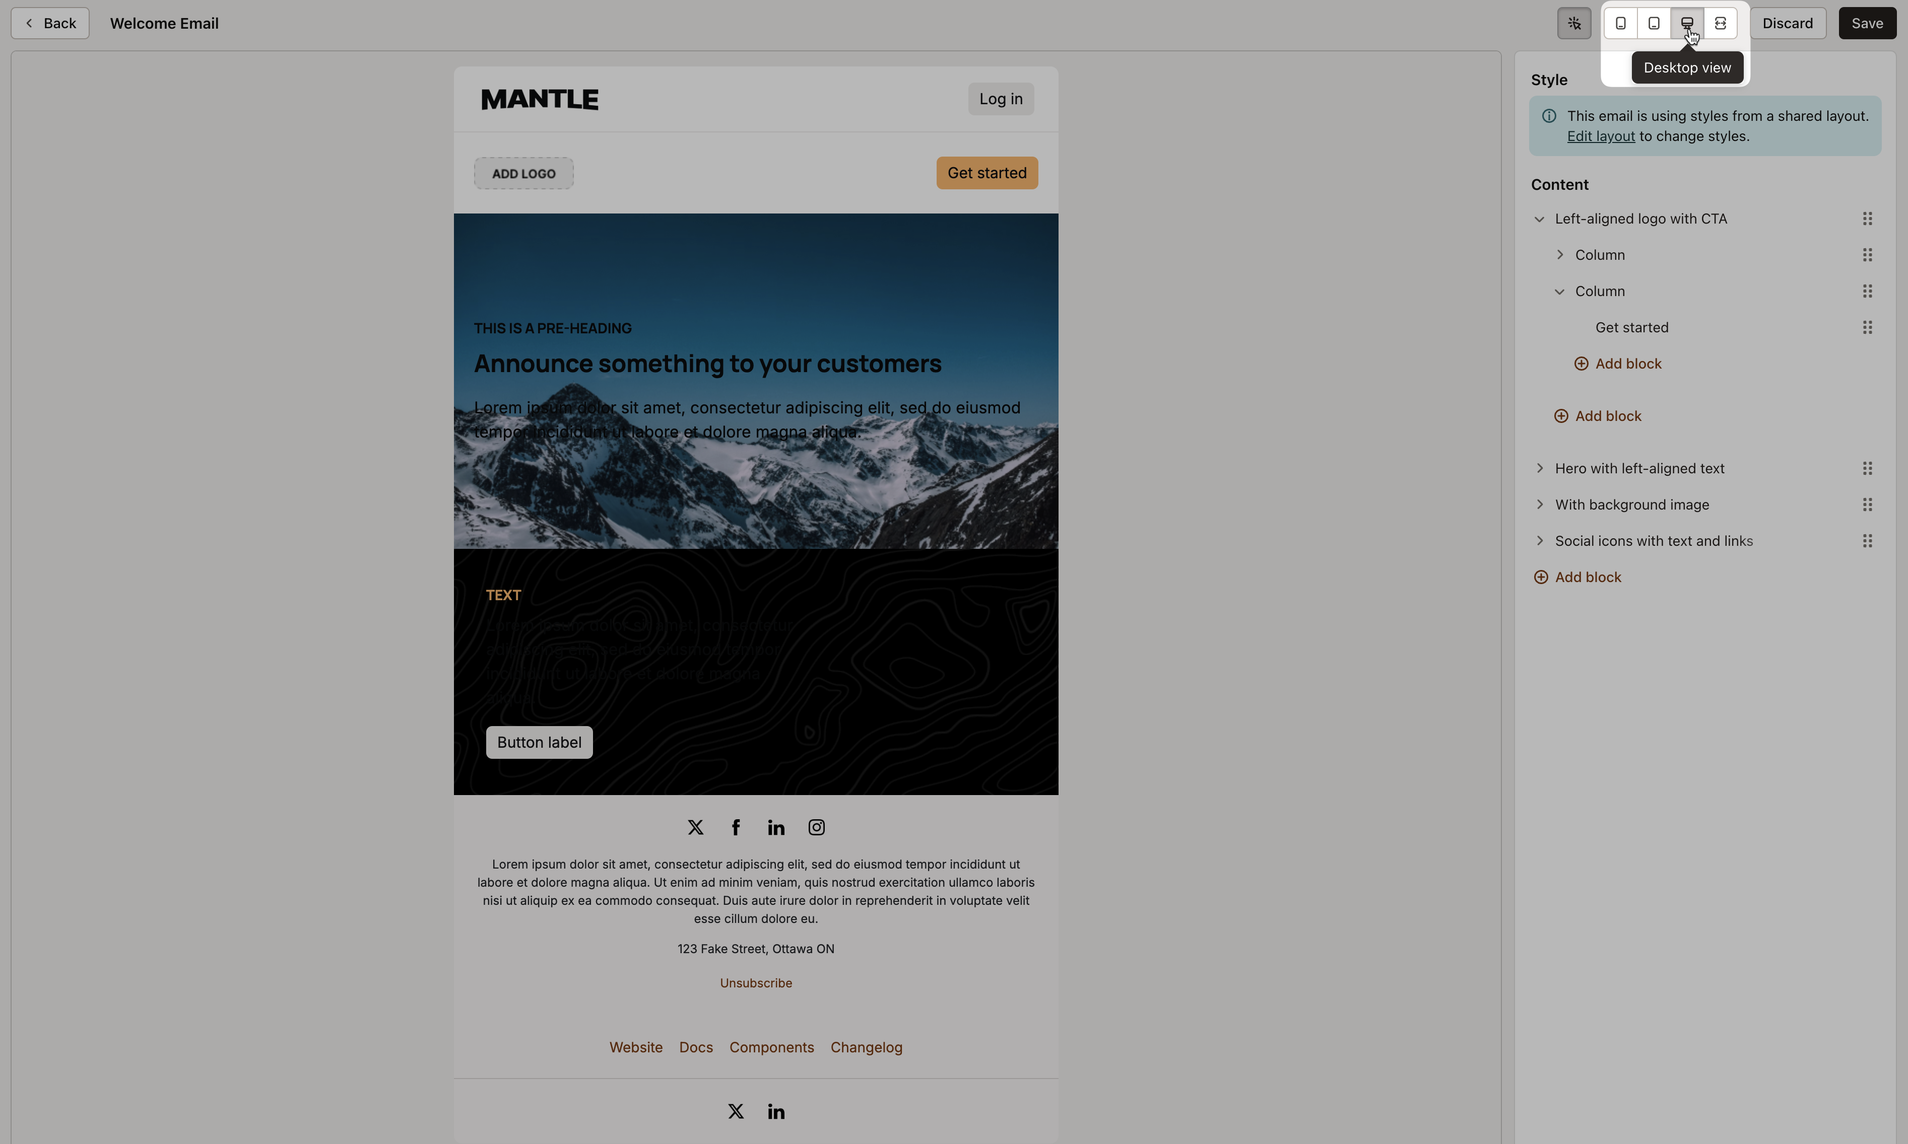This screenshot has width=1908, height=1144.
Task: Select the mobile view icon
Action: click(x=1620, y=22)
